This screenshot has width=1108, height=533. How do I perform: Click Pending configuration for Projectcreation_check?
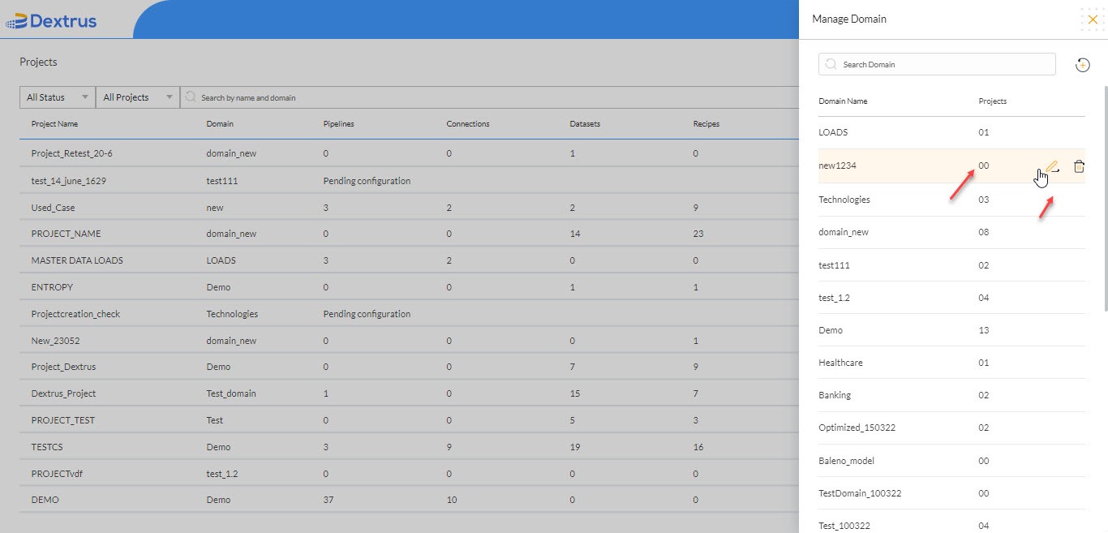click(367, 314)
